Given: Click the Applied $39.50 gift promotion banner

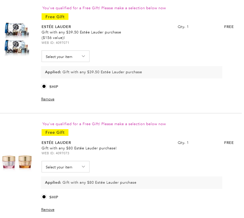Looking at the screenshot, I should point(132,72).
